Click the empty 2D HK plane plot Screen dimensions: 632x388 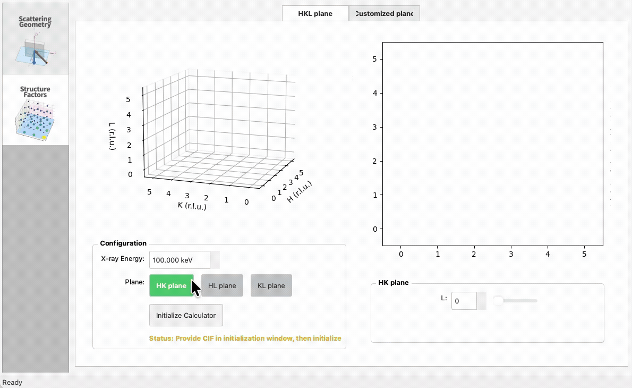point(493,144)
